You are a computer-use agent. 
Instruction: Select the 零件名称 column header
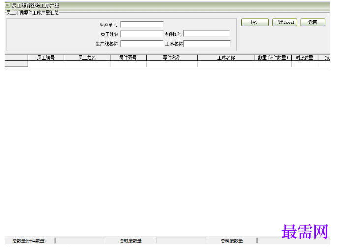(x=172, y=58)
